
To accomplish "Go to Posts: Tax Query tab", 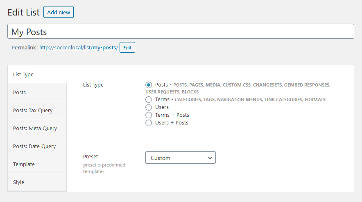I will click(x=37, y=111).
